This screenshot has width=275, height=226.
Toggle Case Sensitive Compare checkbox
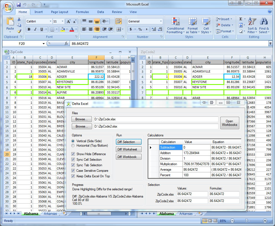click(73, 170)
